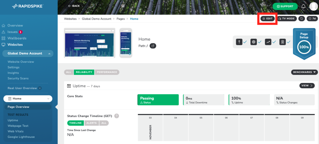
Task: Click the desktop screenshot thumbnail
Action: [89, 43]
